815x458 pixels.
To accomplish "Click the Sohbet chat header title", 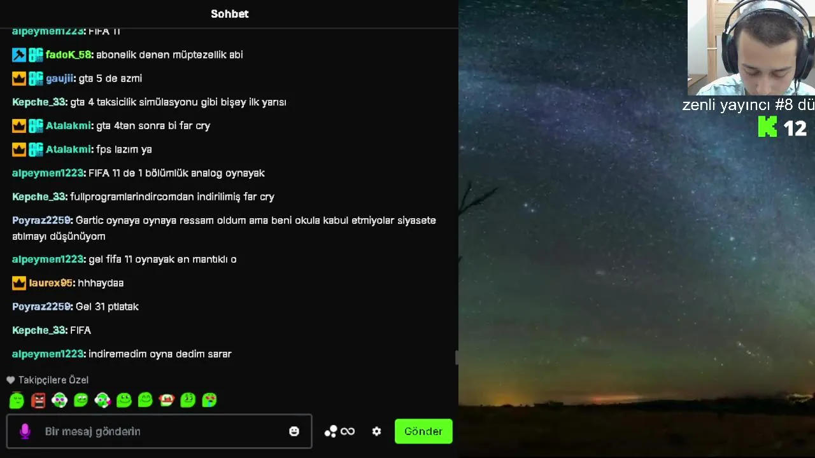I will click(230, 14).
